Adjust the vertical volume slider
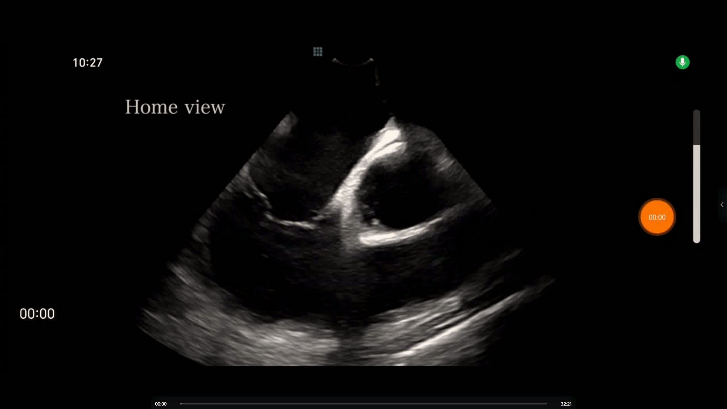 click(696, 176)
